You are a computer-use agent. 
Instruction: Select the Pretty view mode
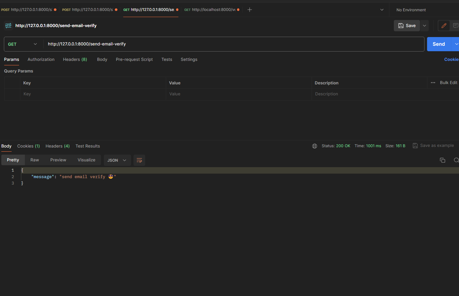13,160
